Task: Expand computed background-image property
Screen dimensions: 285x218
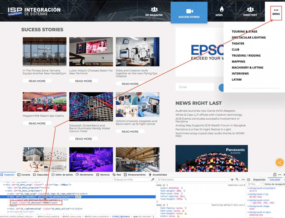Action: (x=248, y=206)
